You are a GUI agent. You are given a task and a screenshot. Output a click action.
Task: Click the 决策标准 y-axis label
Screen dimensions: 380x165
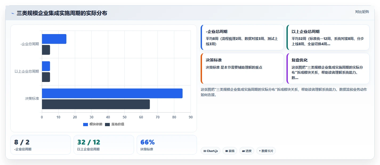pos(32,99)
